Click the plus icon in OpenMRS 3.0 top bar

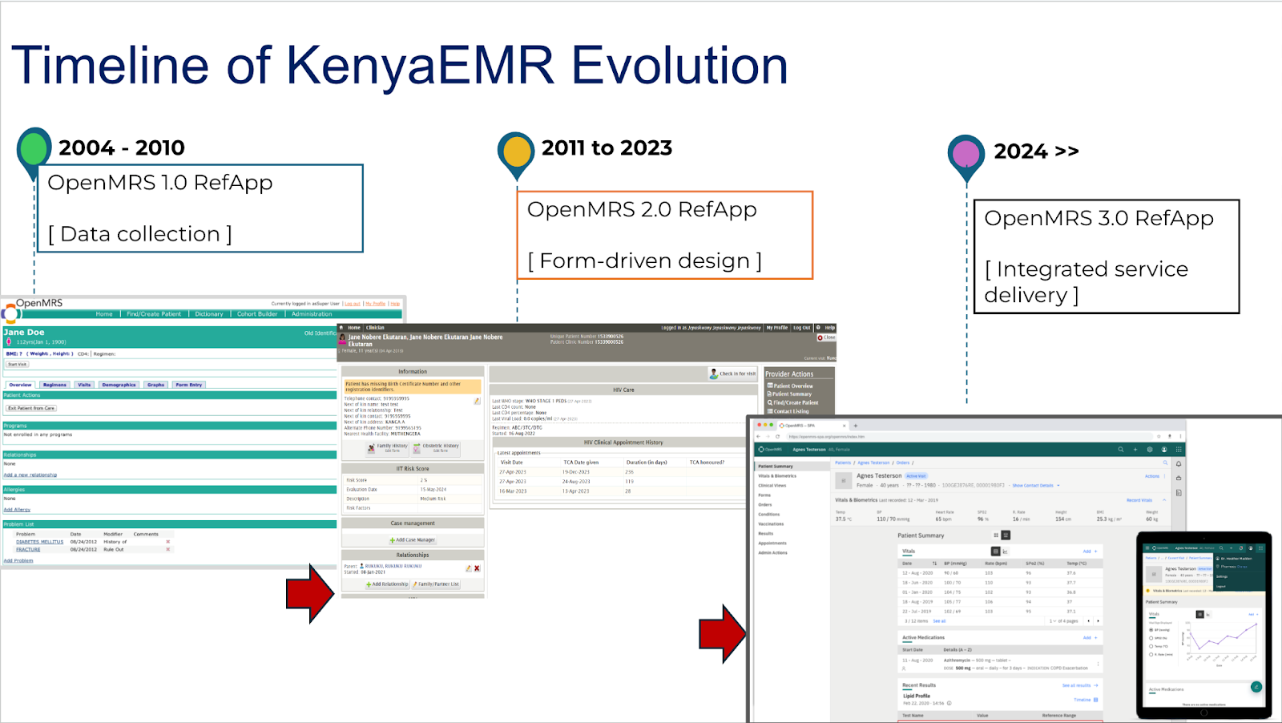click(x=1135, y=450)
